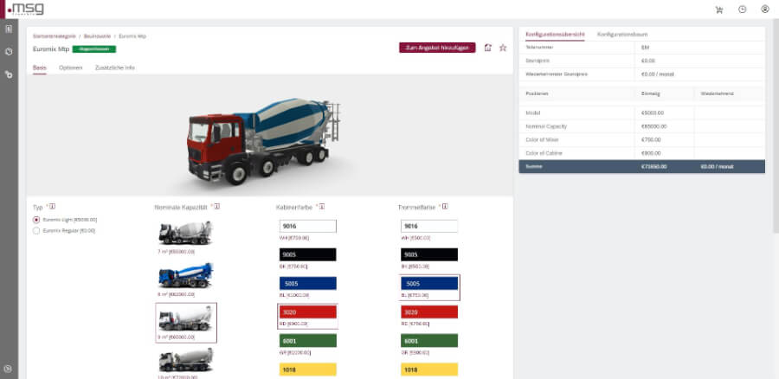Choose yellow 1018 drum color
The image size is (779, 379).
429,369
